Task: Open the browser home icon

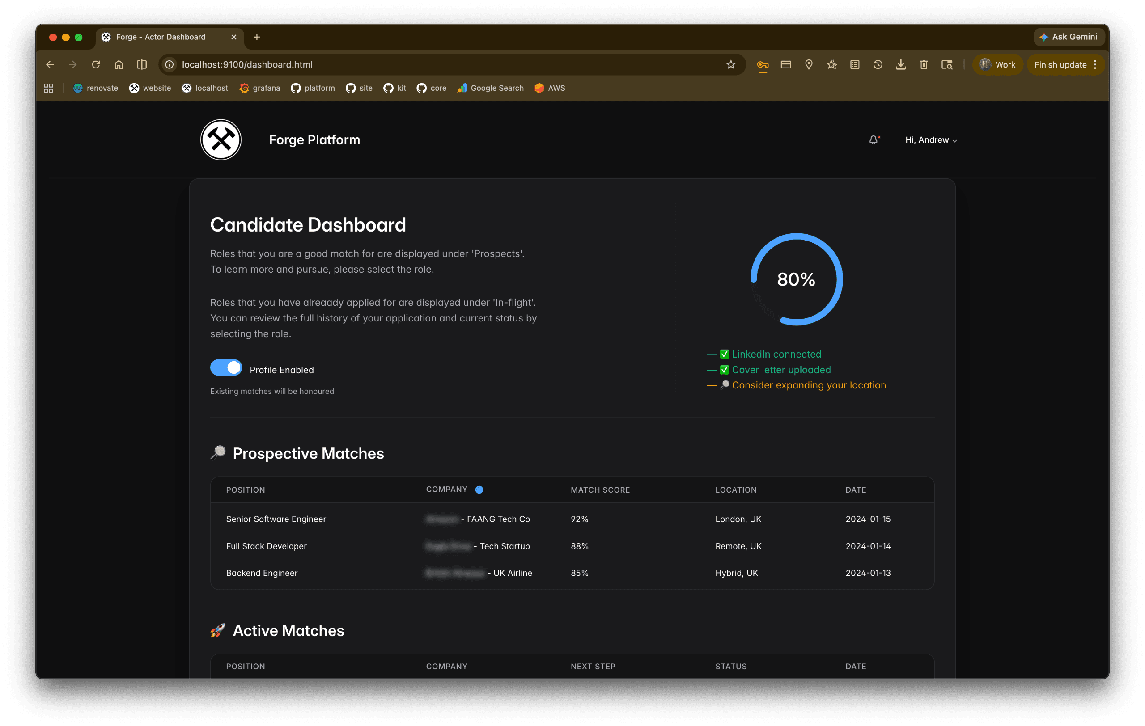Action: click(x=119, y=65)
